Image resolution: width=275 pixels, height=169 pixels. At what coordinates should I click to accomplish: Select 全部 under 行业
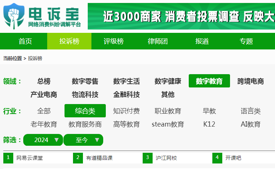(43, 111)
